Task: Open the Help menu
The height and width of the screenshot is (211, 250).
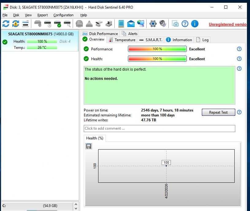Action: pos(83,15)
